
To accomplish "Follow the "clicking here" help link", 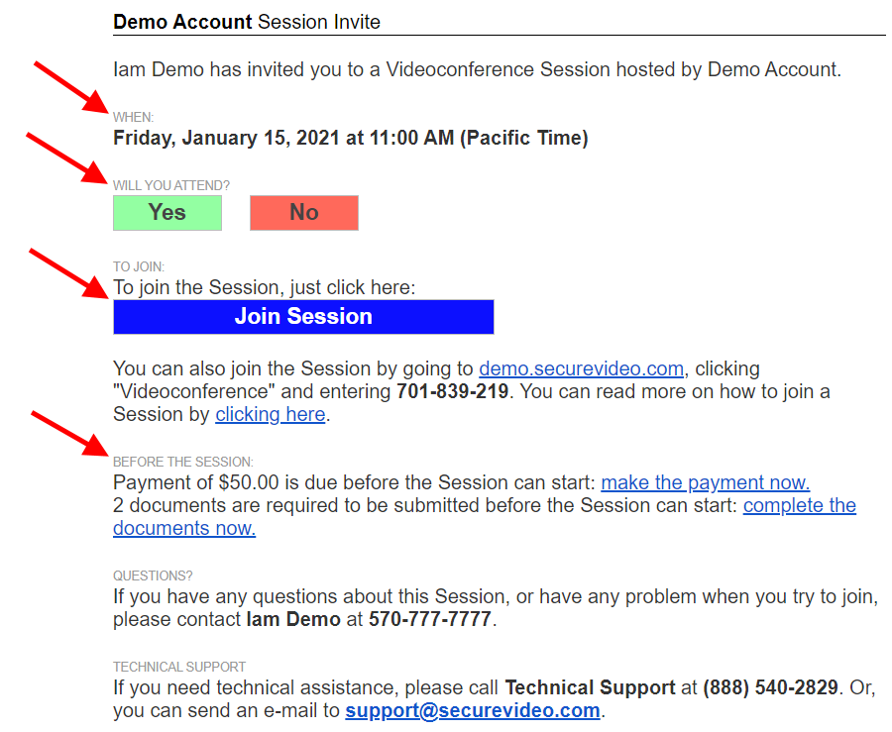I will coord(271,415).
